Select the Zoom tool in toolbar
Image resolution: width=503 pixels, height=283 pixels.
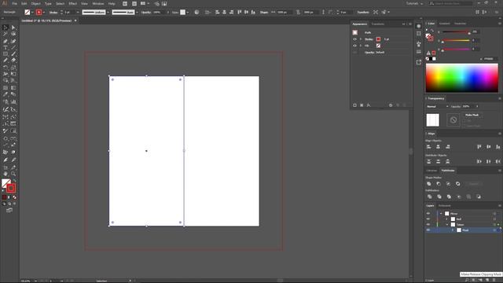(x=13, y=174)
